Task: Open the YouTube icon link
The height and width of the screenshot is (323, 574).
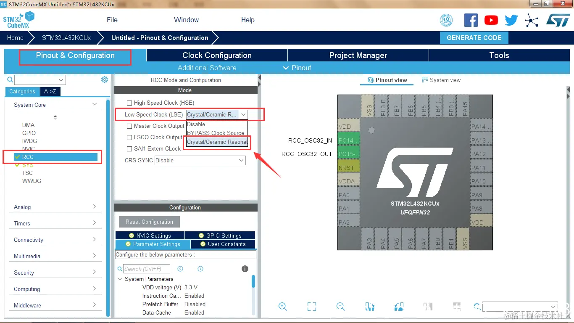Action: [491, 20]
